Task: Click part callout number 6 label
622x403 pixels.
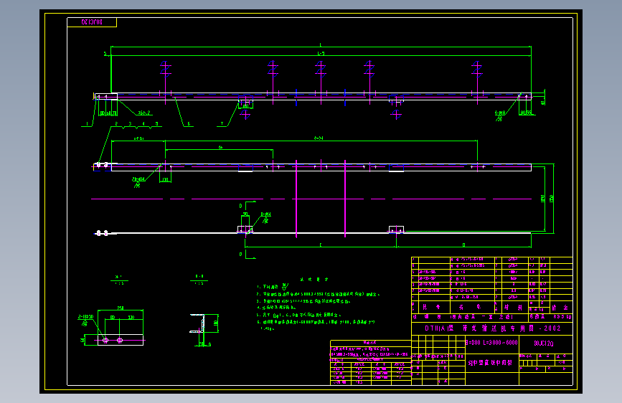Action: tap(189, 124)
